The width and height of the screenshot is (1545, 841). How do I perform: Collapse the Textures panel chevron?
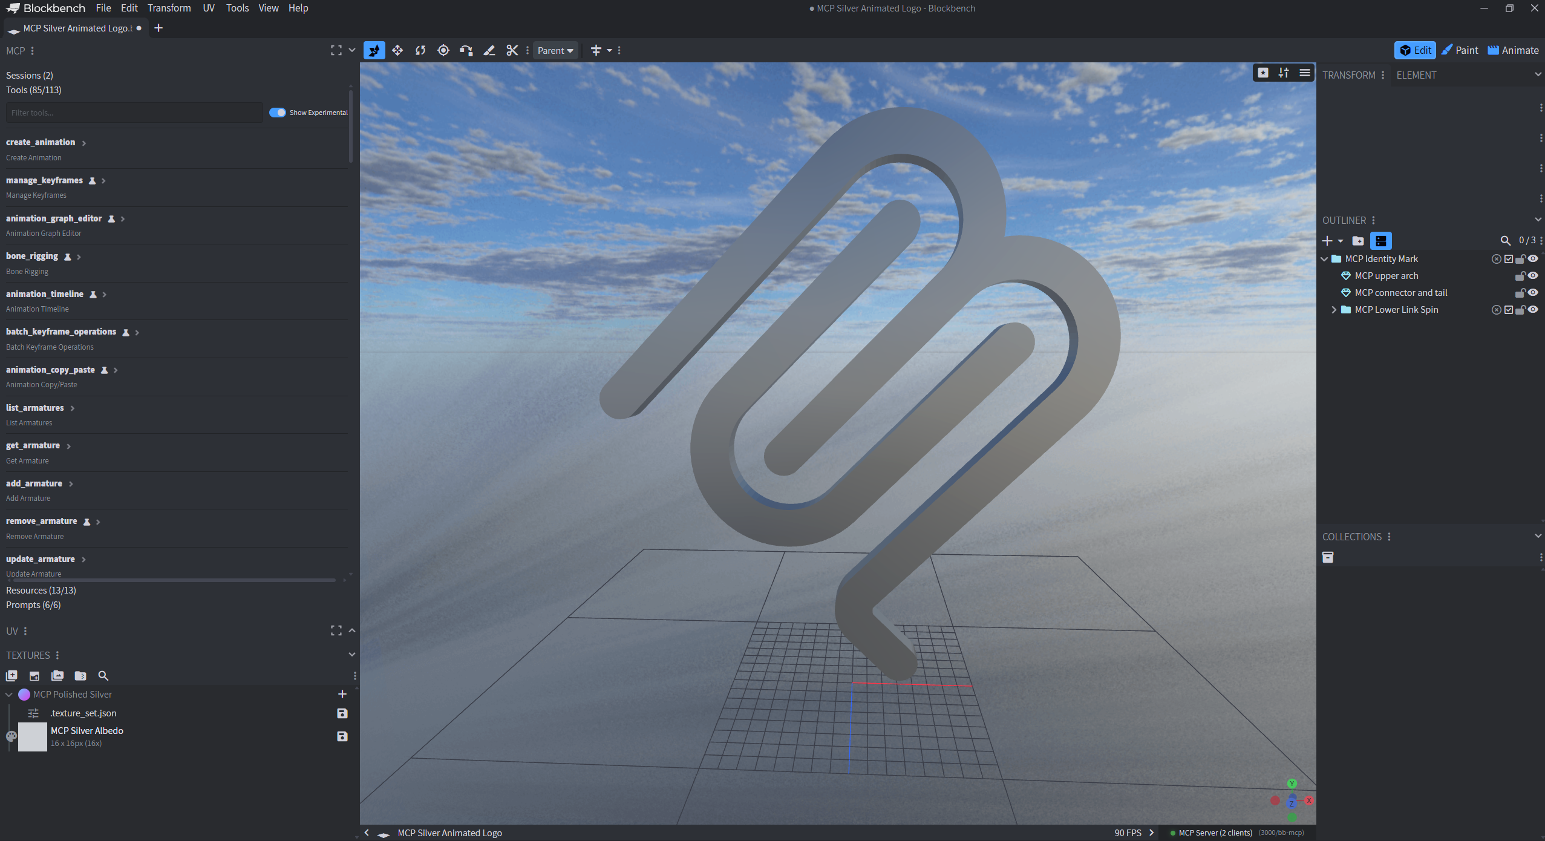click(x=352, y=655)
